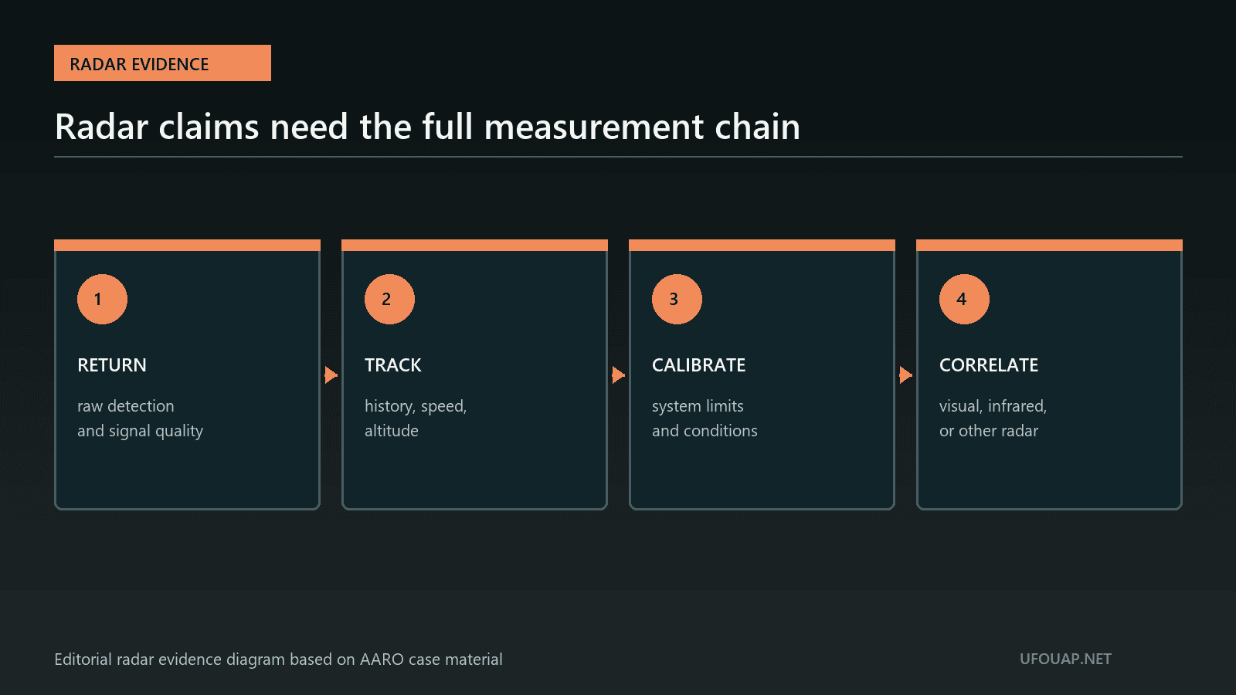Select the TRACK card heading
This screenshot has width=1236, height=695.
[393, 365]
